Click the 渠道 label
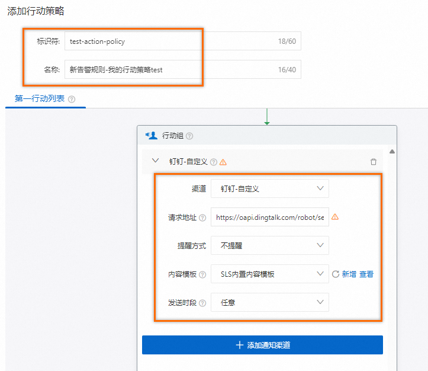Image resolution: width=428 pixels, height=371 pixels. coord(199,189)
